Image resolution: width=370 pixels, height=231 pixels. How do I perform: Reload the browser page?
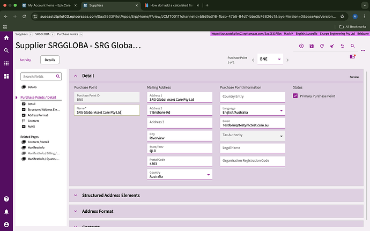click(x=24, y=16)
